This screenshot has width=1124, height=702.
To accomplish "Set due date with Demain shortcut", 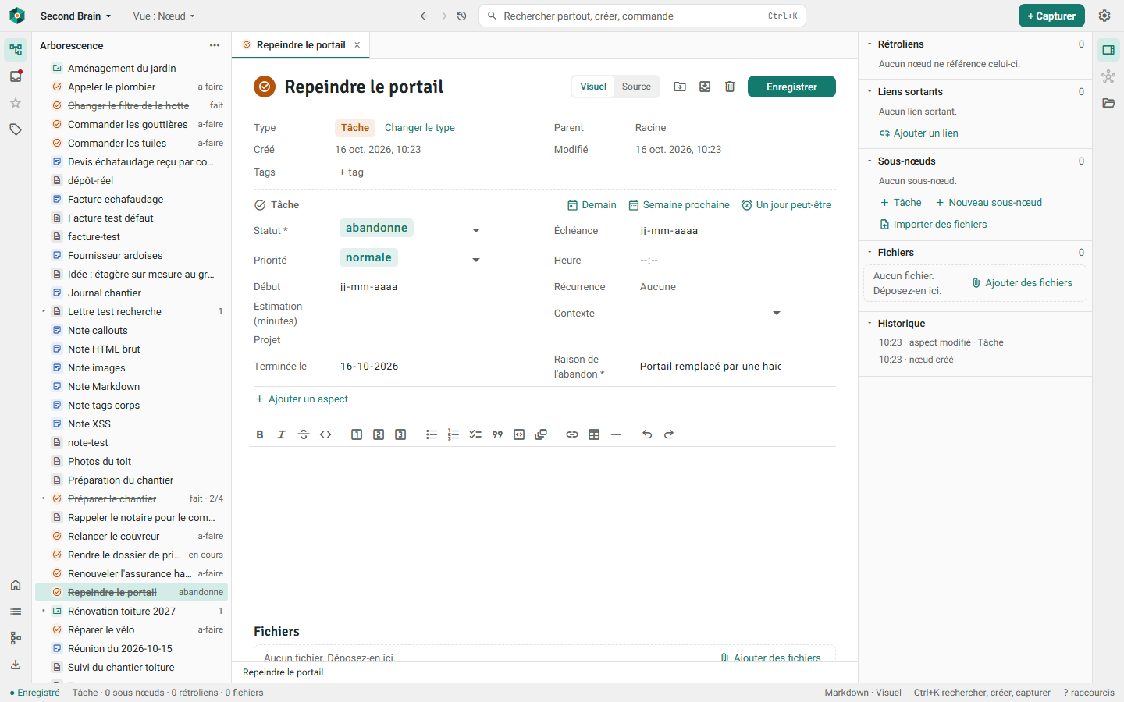I will click(592, 205).
